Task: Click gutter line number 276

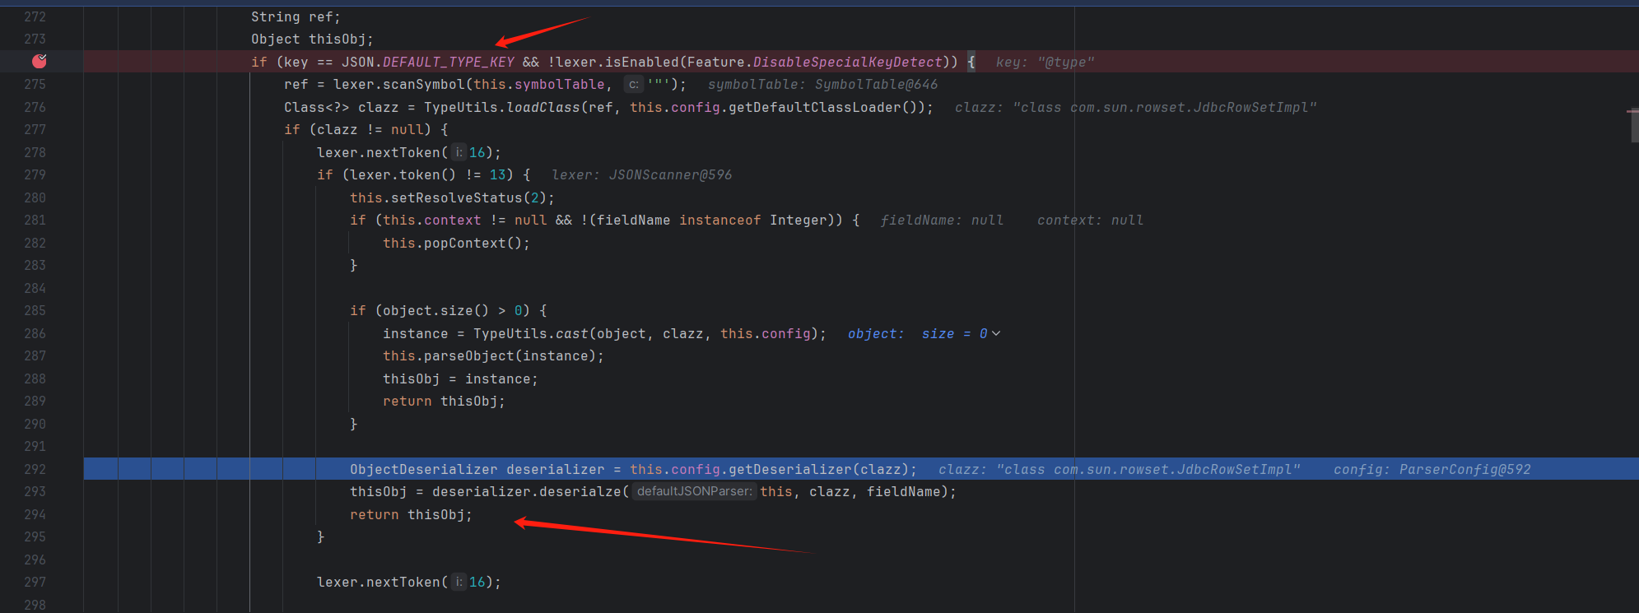Action: (x=35, y=107)
